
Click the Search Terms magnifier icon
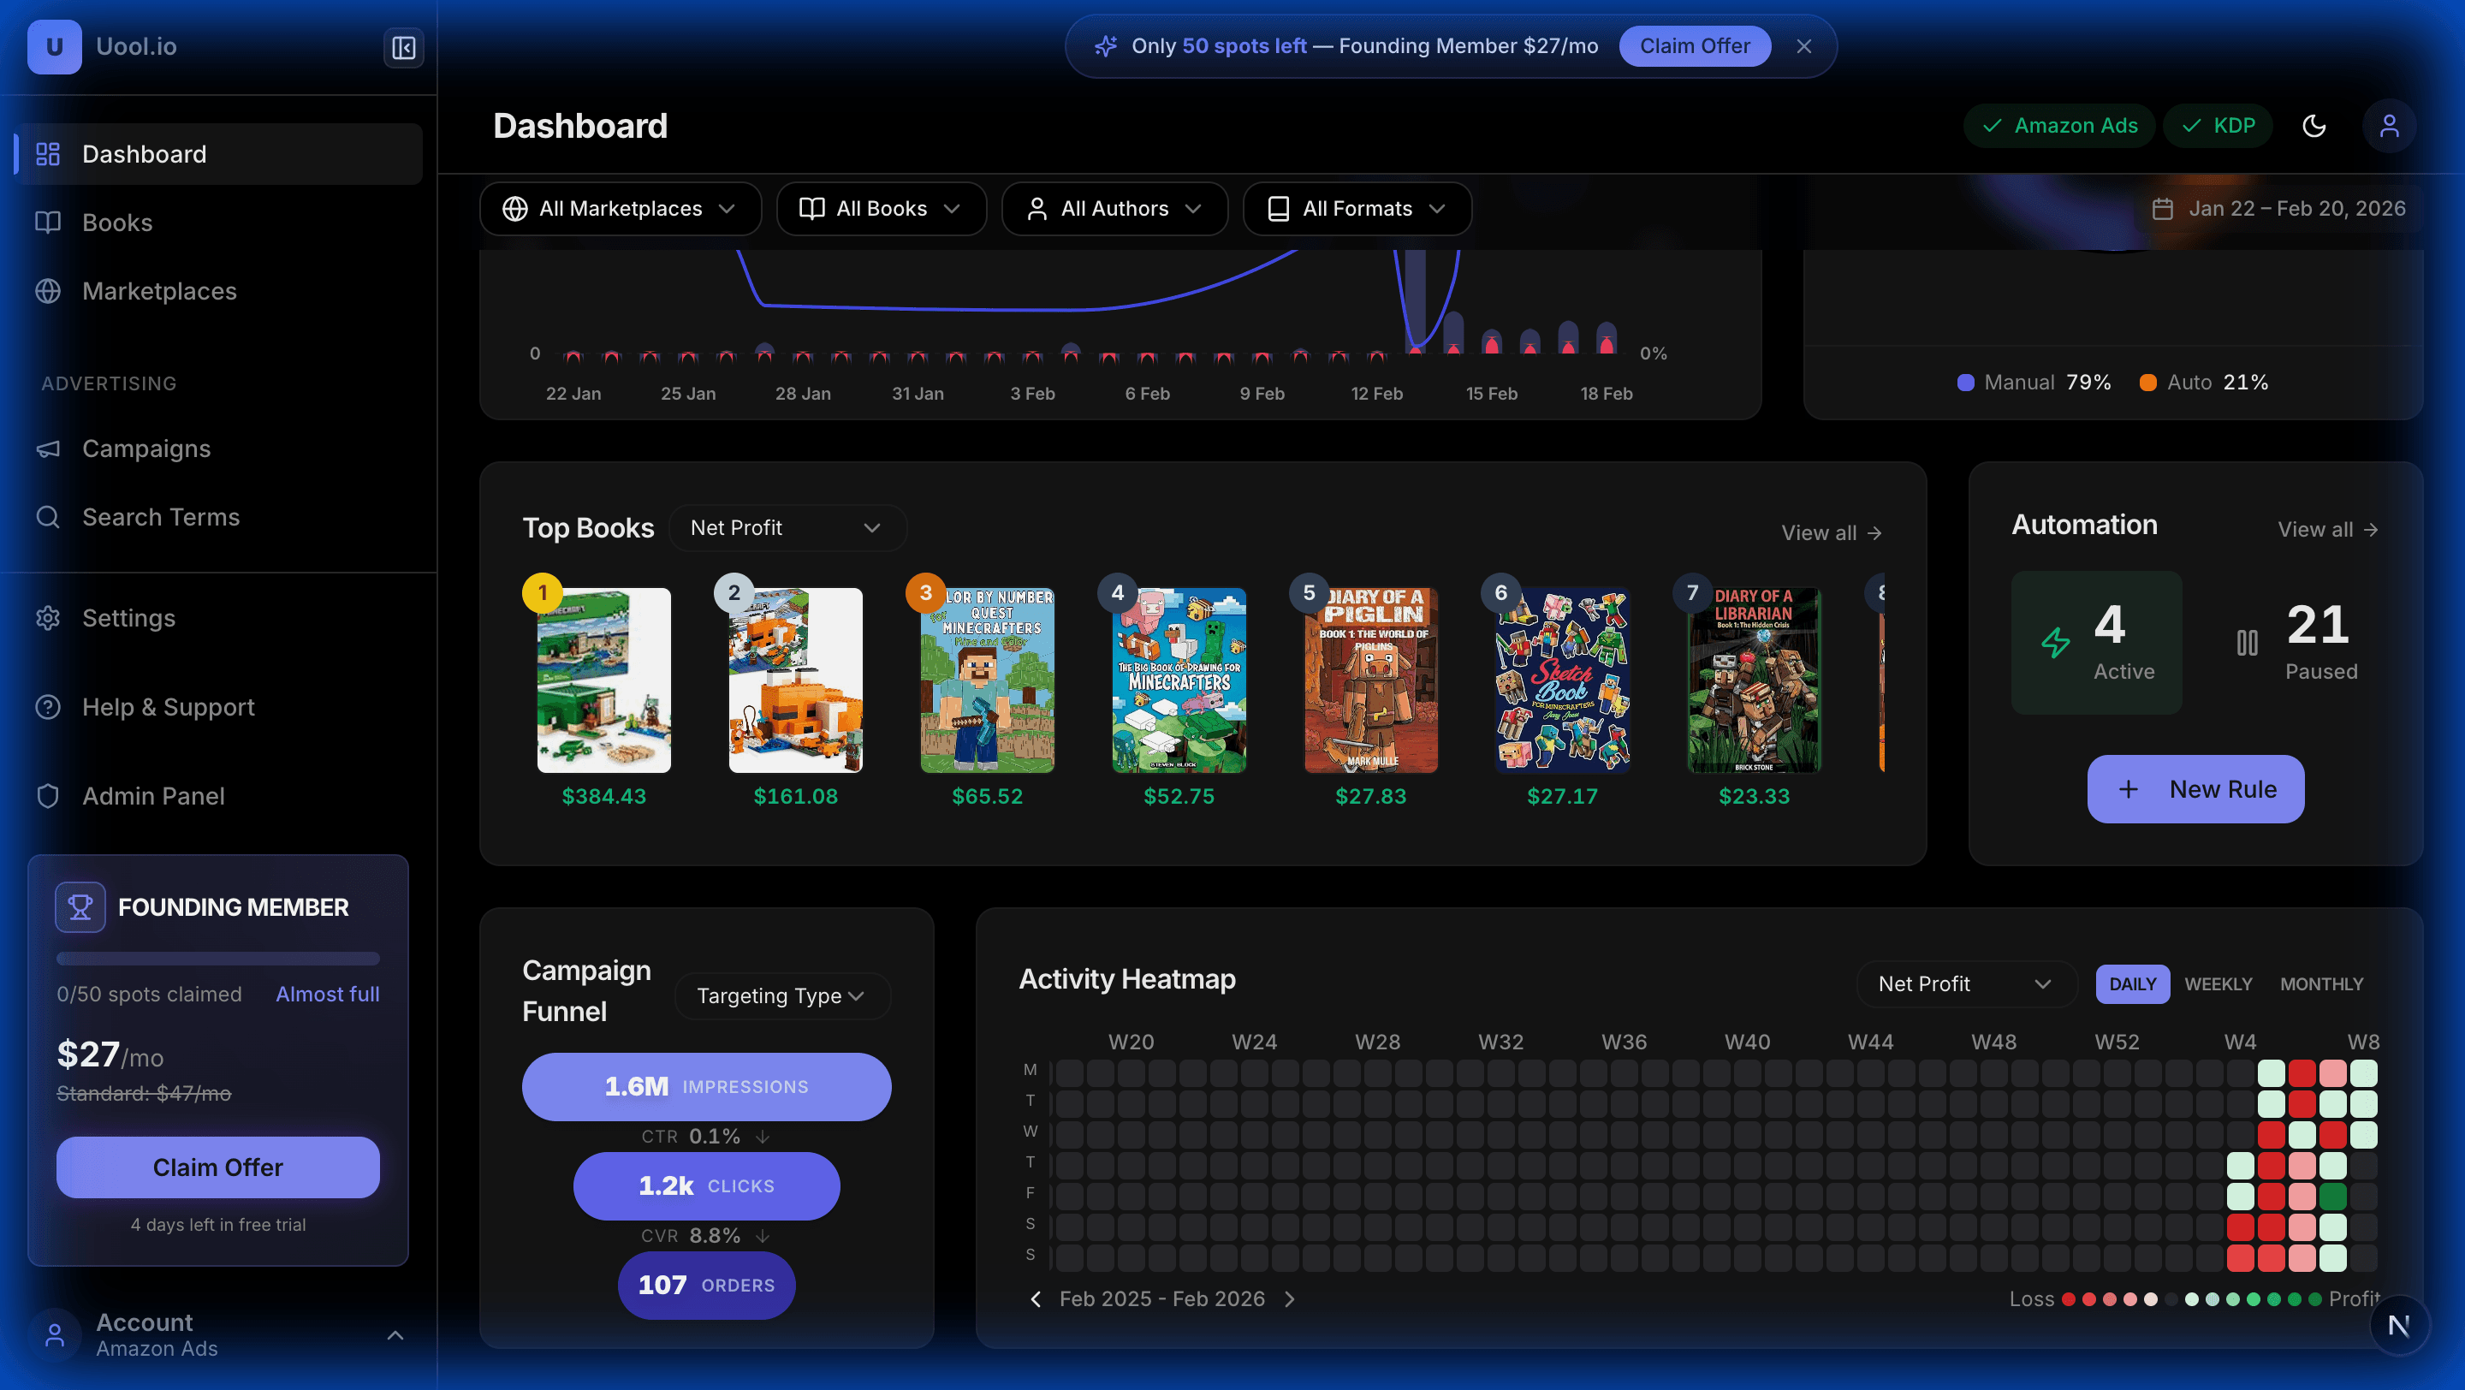(x=48, y=517)
